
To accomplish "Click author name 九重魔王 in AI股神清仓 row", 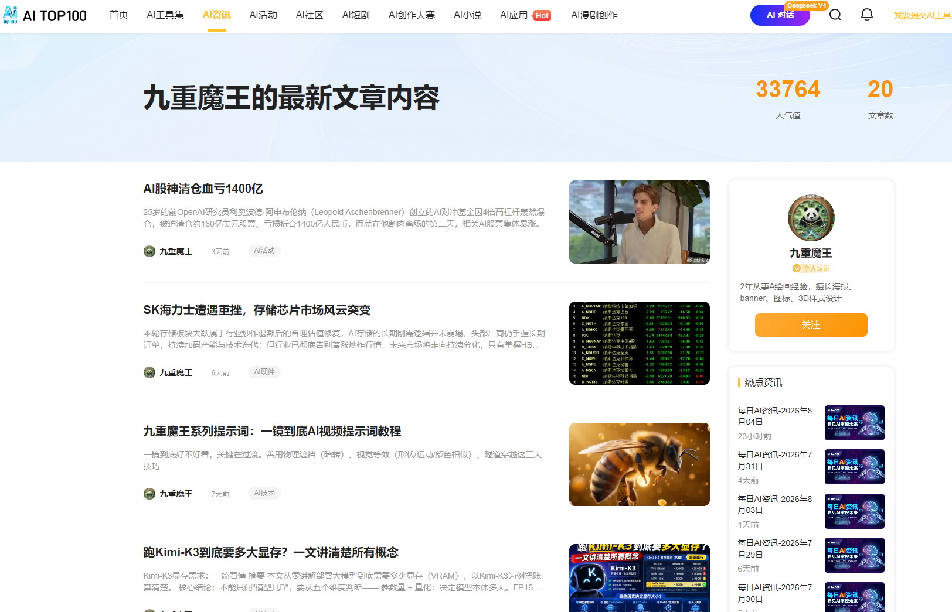I will click(x=176, y=251).
